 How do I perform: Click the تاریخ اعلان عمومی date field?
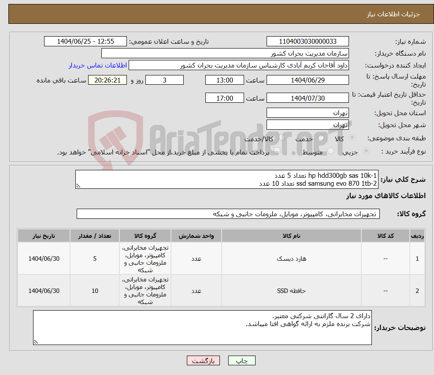pyautogui.click(x=85, y=41)
